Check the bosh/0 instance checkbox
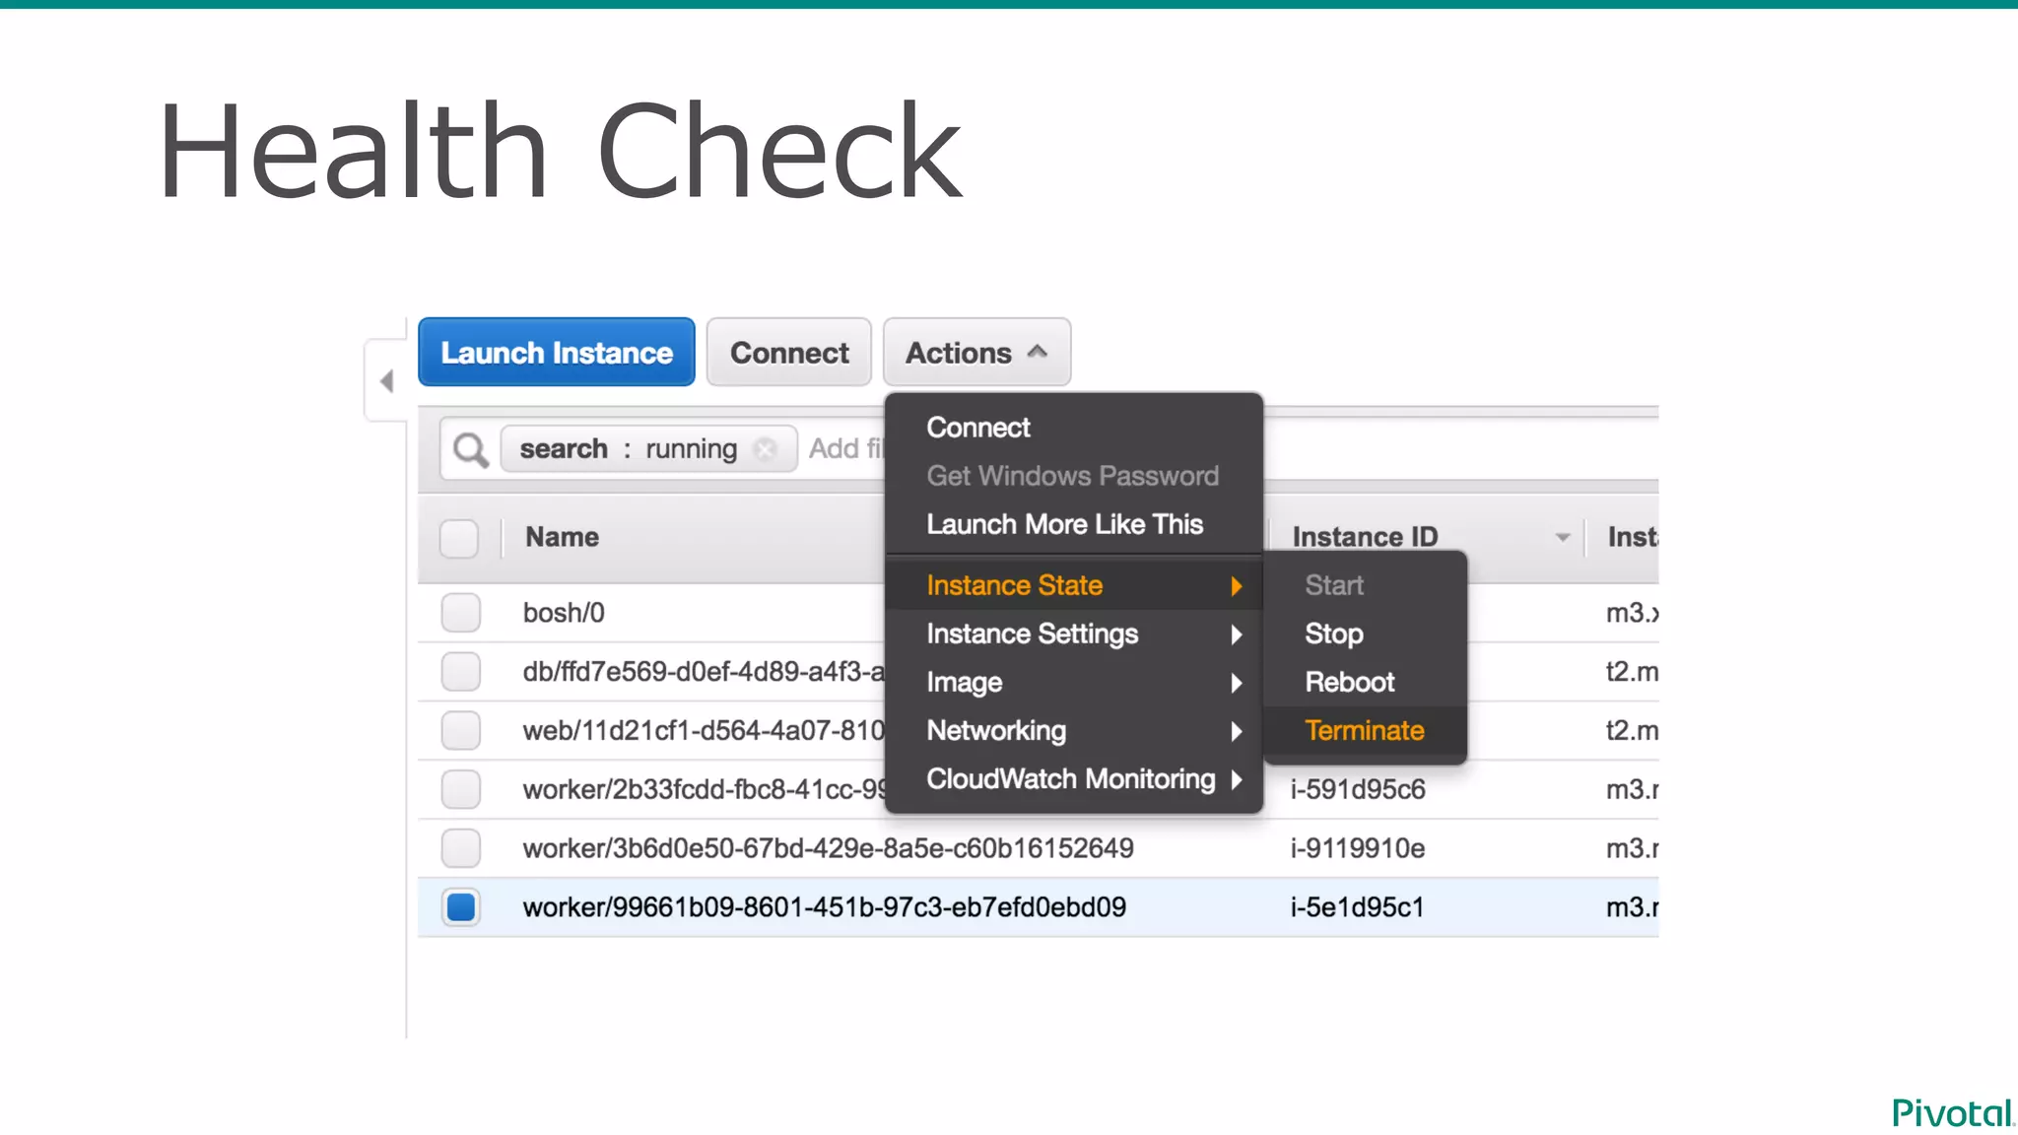This screenshot has height=1135, width=2018. point(460,613)
